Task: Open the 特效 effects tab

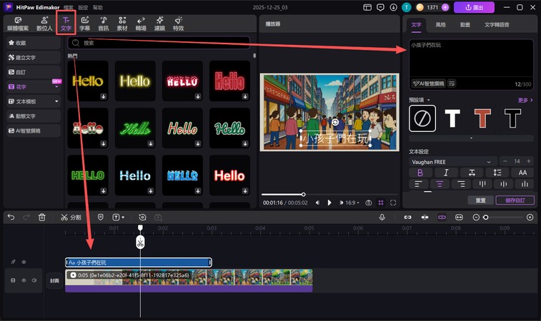Action: [x=178, y=24]
